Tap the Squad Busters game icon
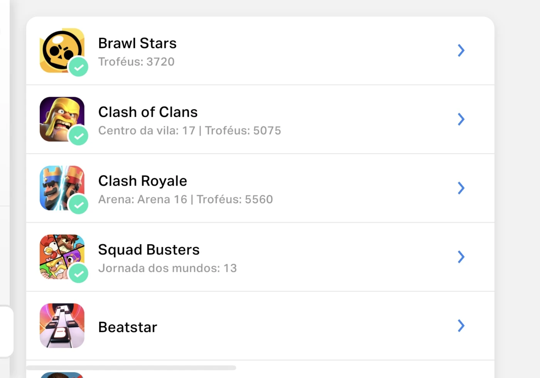Viewport: 540px width, 378px height. (x=62, y=257)
